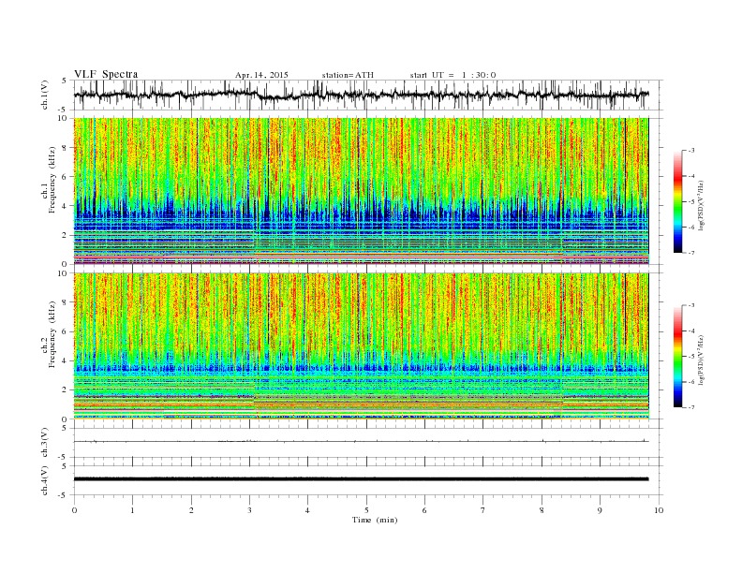742x573 pixels.
Task: Click the "ch.1(V)" waveform axis label
Action: [45, 95]
